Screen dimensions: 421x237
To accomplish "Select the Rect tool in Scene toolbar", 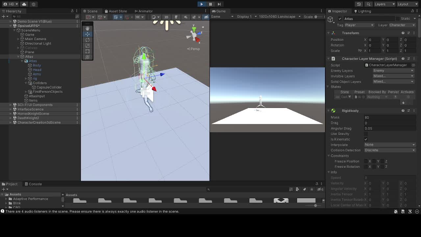I will pyautogui.click(x=87, y=51).
